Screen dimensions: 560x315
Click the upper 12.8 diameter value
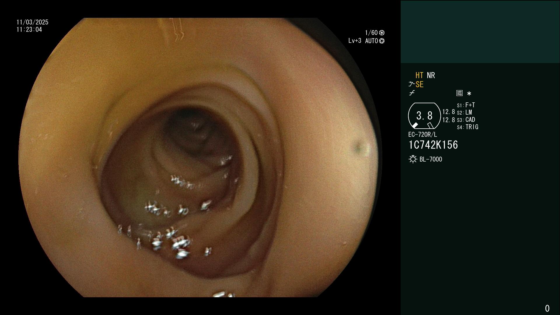coord(449,112)
